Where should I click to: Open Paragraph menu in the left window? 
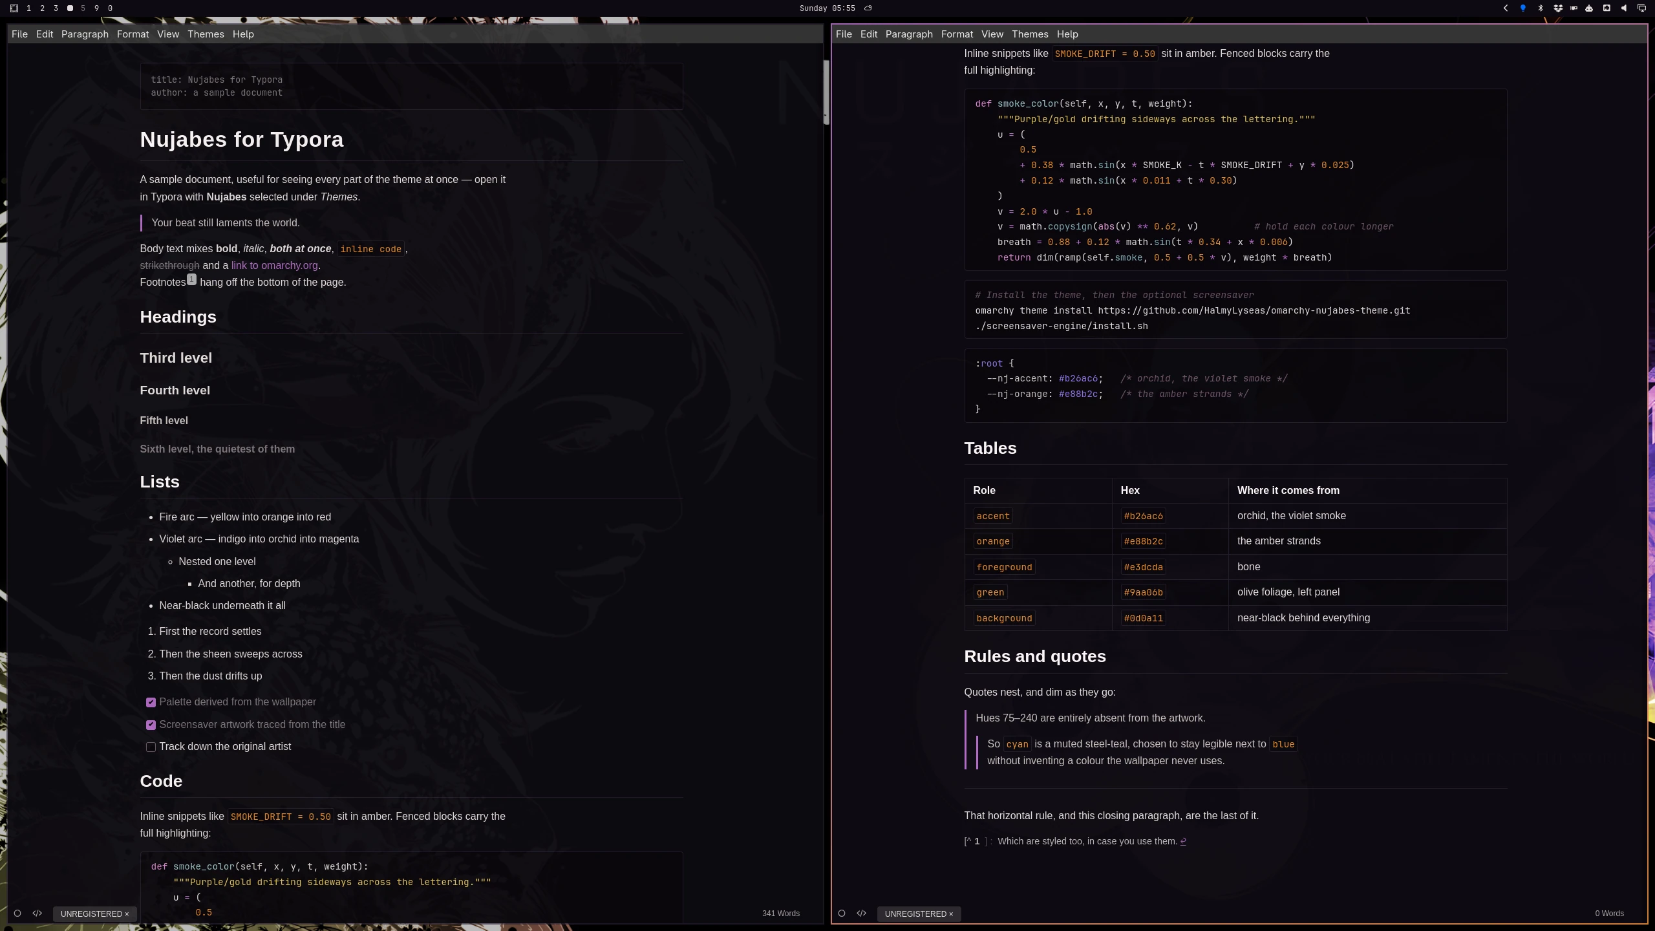[85, 34]
